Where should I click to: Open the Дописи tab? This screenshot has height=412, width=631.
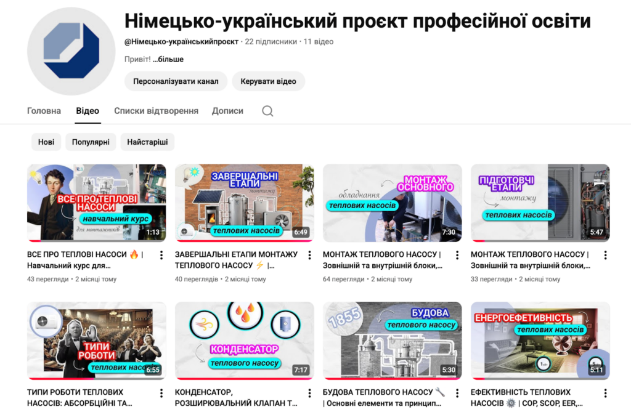[x=228, y=111]
